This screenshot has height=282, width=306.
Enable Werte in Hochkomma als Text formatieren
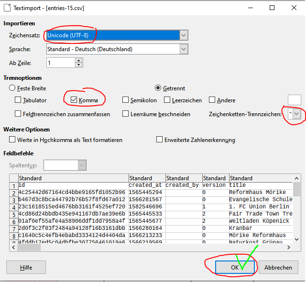[x=12, y=140]
